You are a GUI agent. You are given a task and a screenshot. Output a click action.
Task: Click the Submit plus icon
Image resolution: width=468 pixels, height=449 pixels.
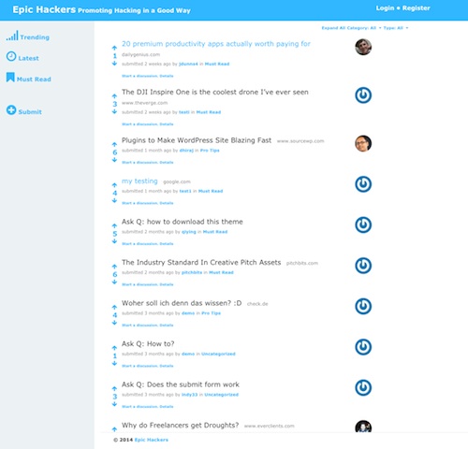pyautogui.click(x=11, y=110)
